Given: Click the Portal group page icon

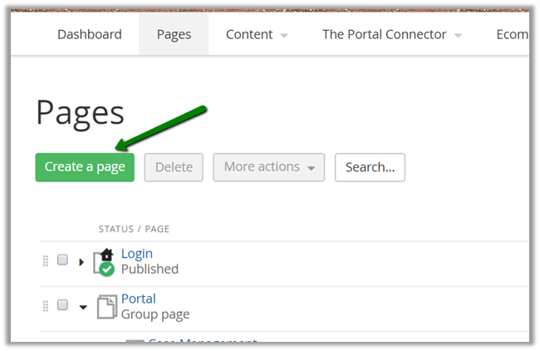Looking at the screenshot, I should tap(106, 307).
